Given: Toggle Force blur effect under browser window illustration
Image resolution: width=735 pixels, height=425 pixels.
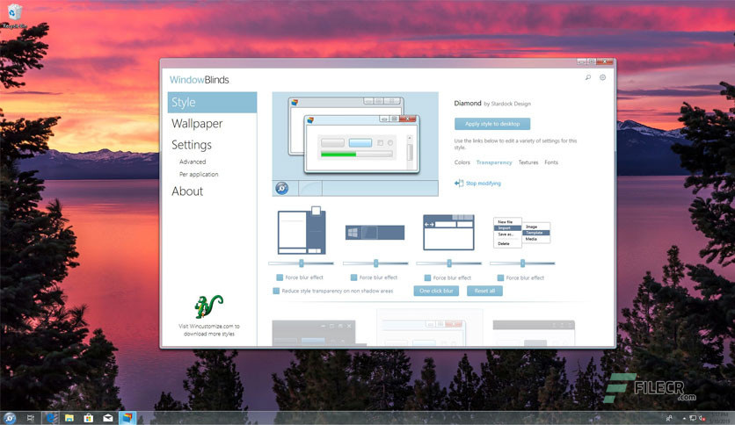Looking at the screenshot, I should (427, 277).
